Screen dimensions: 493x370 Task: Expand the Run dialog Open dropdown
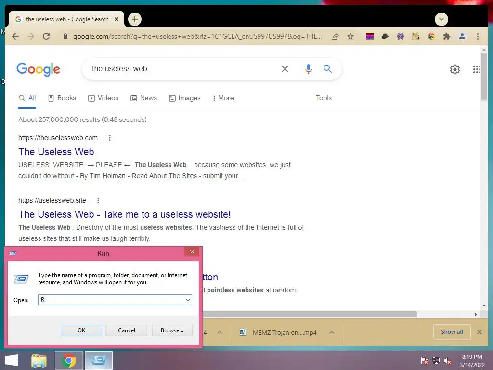point(188,300)
